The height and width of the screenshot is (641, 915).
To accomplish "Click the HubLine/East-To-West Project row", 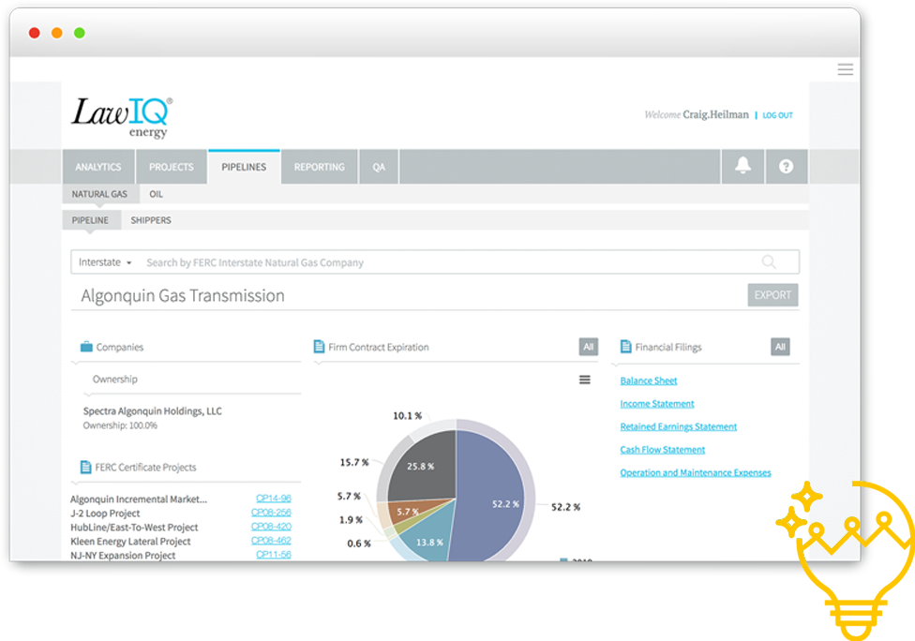I will [x=181, y=527].
